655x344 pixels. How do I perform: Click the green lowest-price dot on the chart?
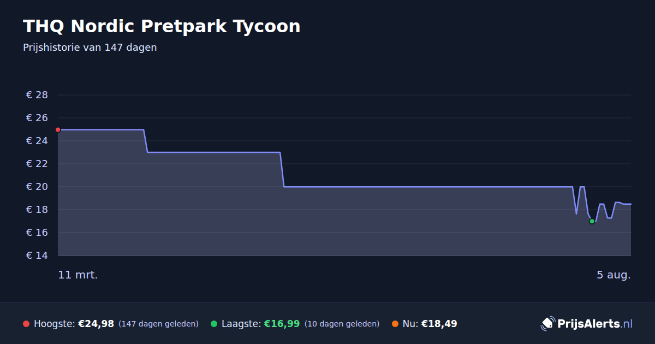[x=592, y=221]
